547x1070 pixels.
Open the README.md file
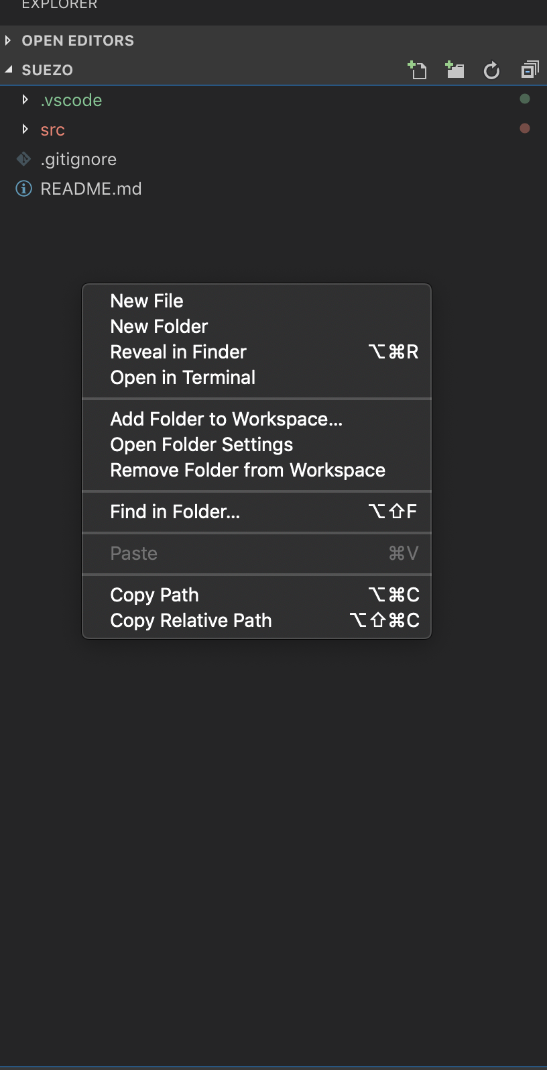91,189
